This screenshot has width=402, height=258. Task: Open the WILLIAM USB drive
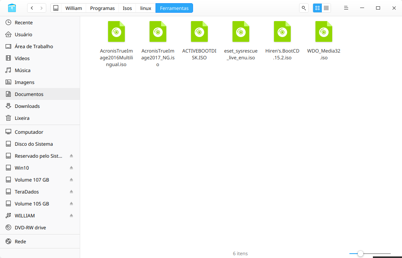(40, 216)
